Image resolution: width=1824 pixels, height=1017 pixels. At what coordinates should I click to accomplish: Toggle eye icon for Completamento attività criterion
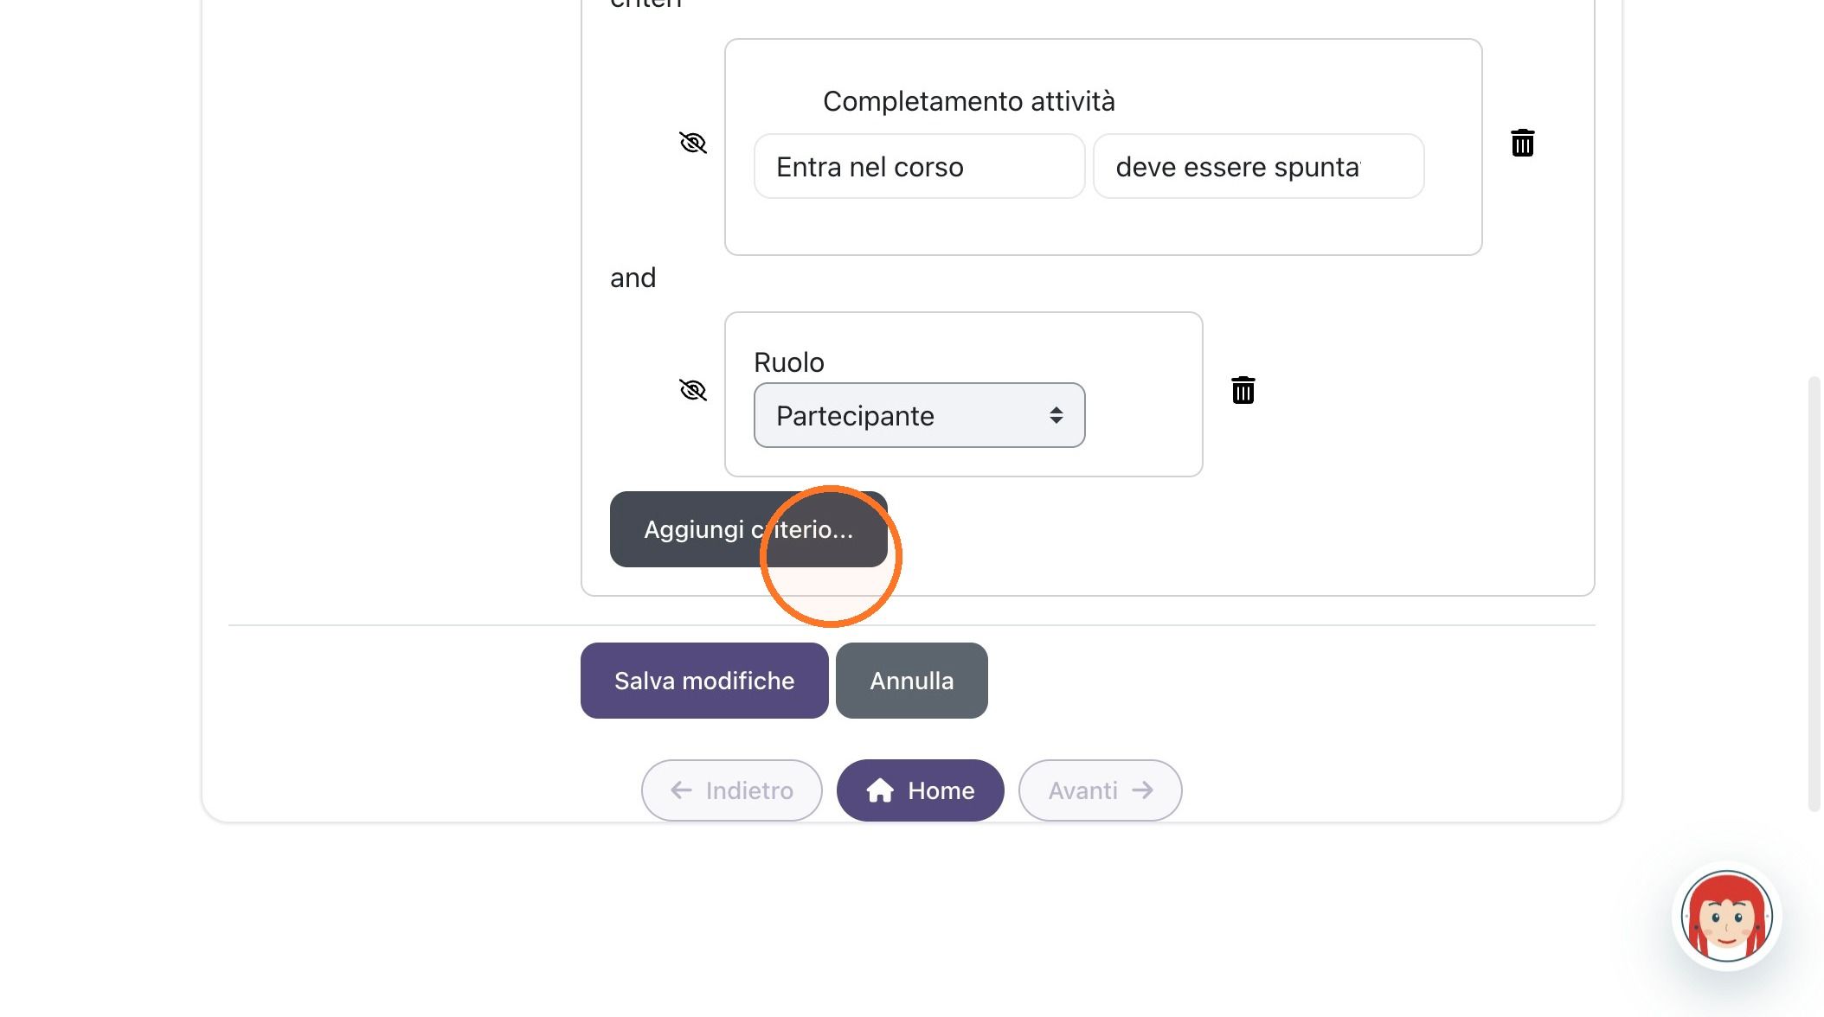693,143
